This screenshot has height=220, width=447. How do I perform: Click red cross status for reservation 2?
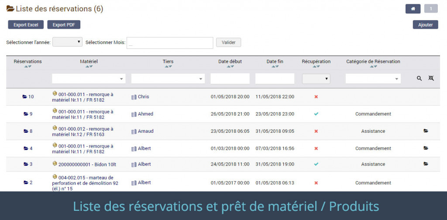pos(316,183)
